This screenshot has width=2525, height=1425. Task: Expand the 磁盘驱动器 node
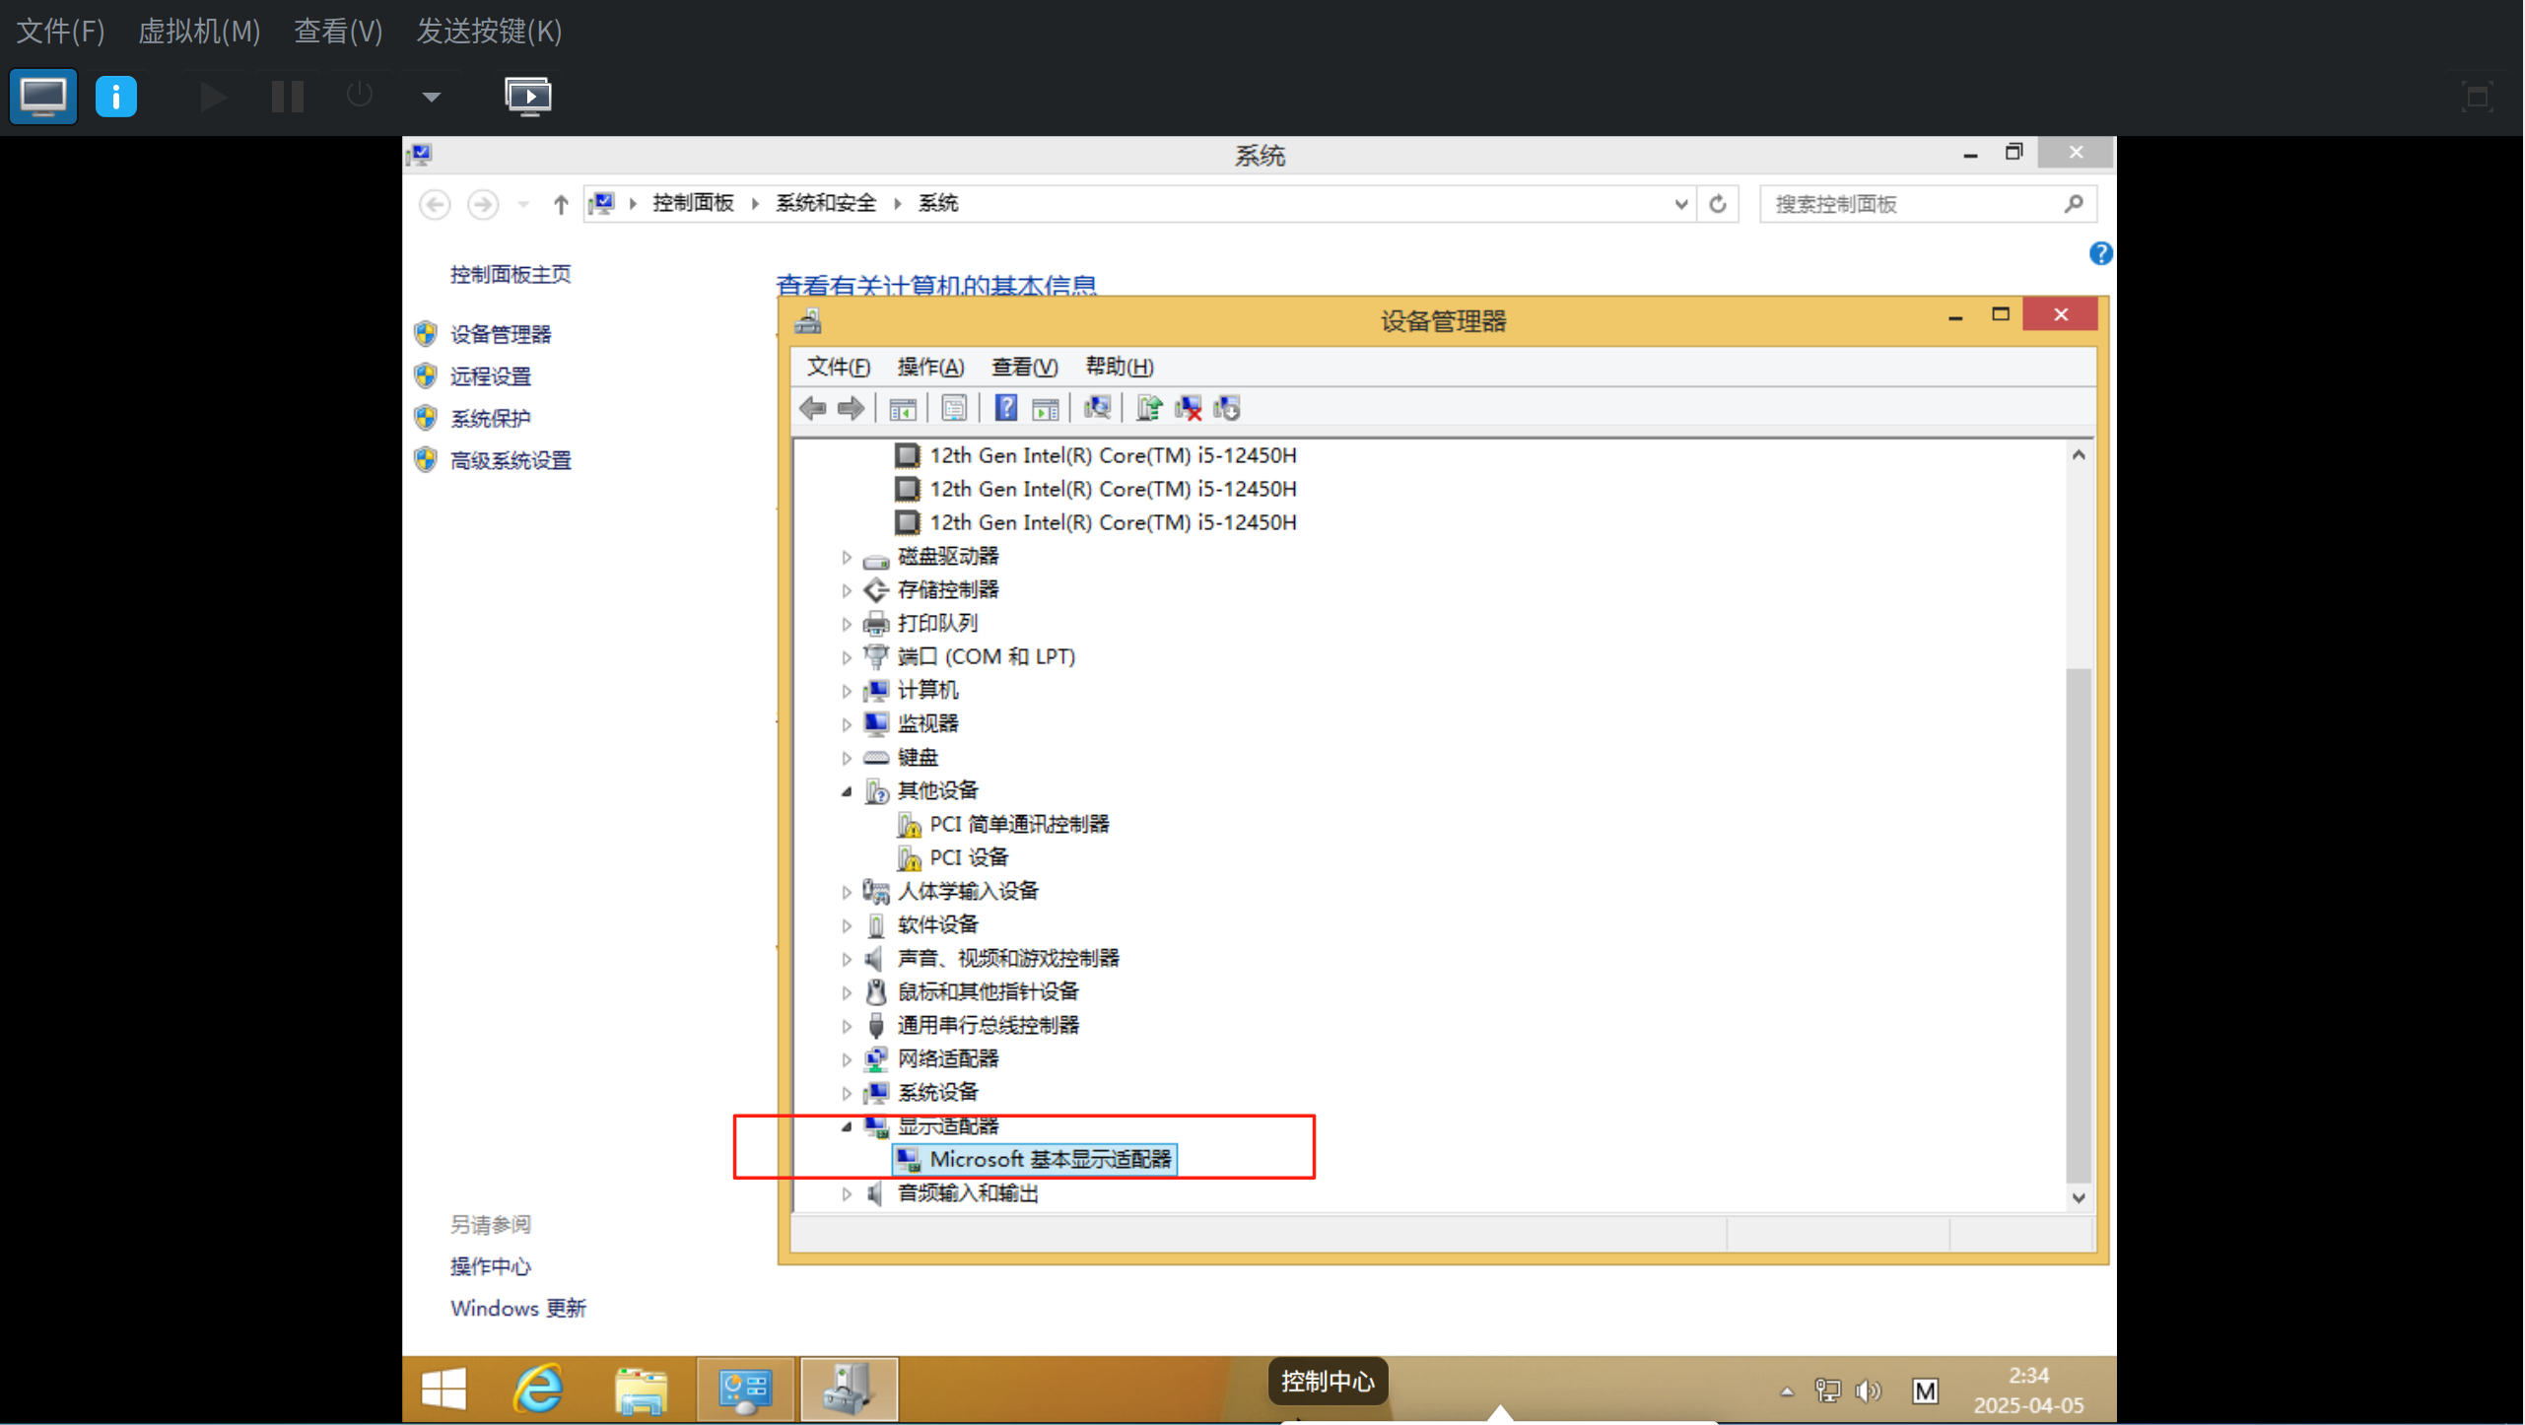[847, 558]
